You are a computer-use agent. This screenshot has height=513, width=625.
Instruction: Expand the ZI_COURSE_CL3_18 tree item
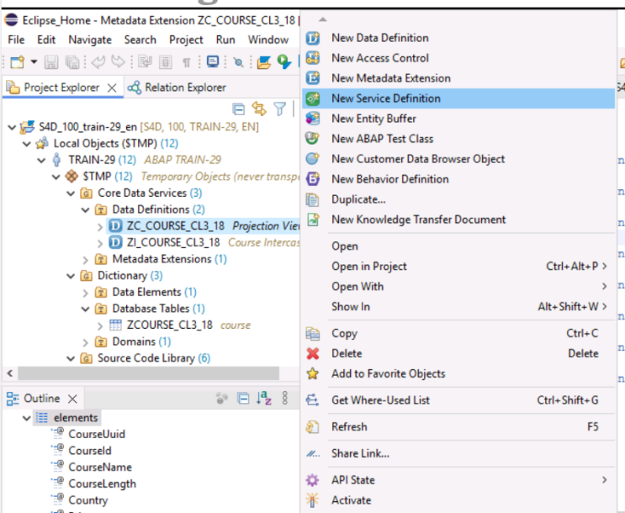click(100, 243)
